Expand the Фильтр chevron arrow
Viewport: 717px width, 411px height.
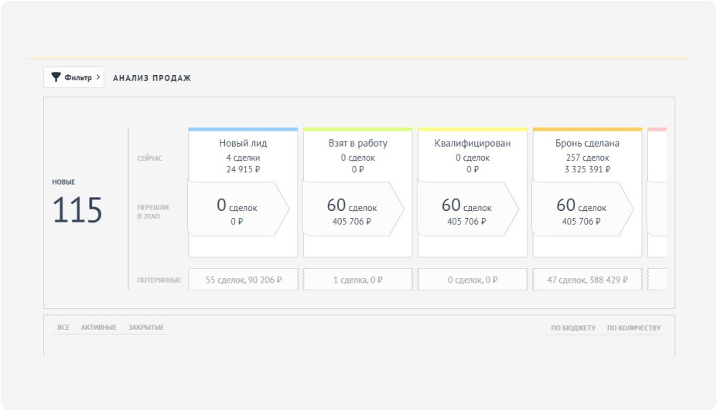pos(97,77)
